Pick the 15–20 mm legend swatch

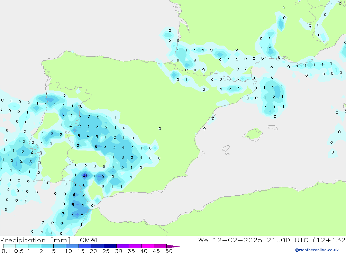click(x=85, y=246)
